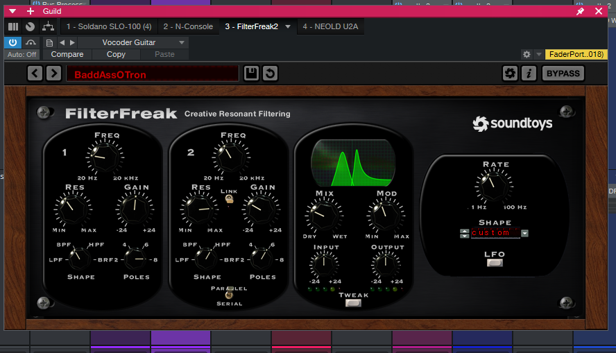616x353 pixels.
Task: Click the Filter 2 Shape selector knob
Action: 206,259
